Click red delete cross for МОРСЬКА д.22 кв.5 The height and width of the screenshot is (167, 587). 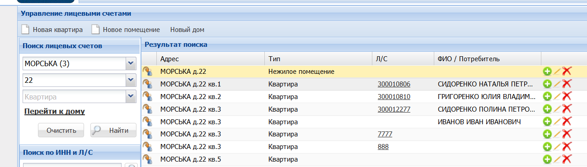point(567,159)
